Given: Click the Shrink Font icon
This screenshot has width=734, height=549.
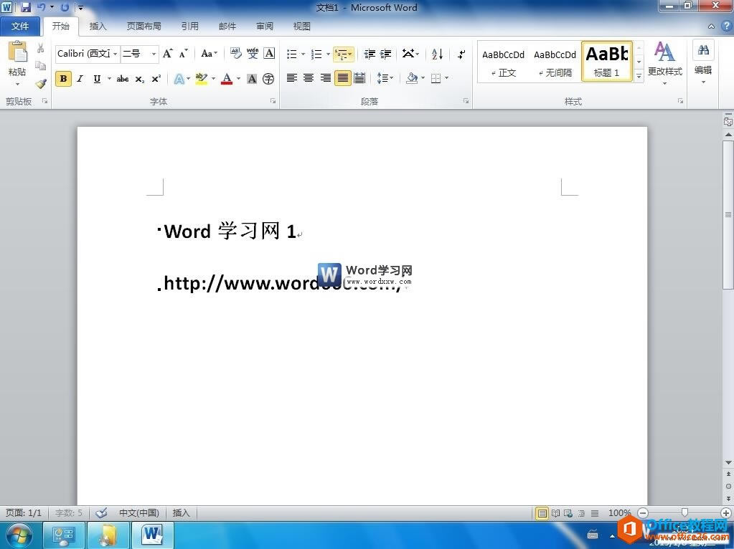Looking at the screenshot, I should pos(182,54).
